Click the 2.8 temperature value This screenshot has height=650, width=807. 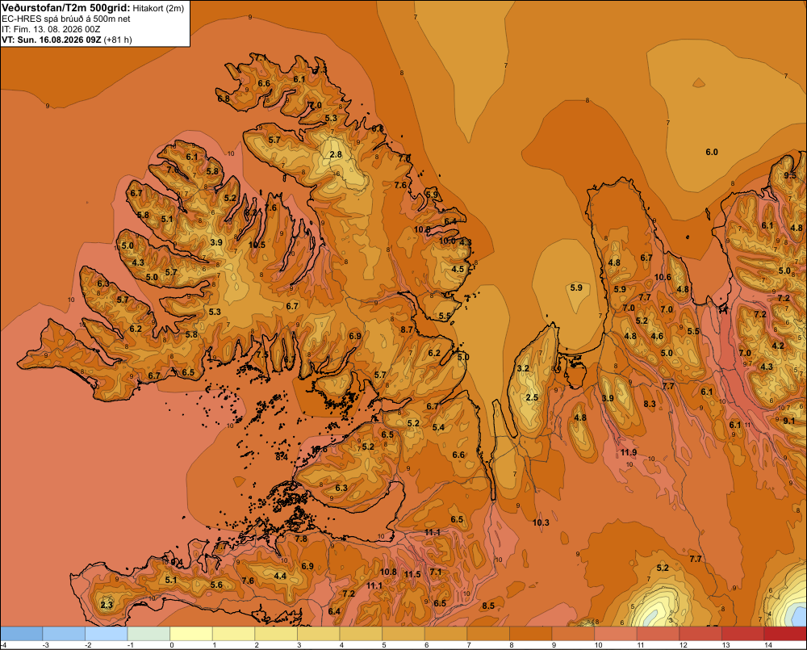tap(336, 154)
